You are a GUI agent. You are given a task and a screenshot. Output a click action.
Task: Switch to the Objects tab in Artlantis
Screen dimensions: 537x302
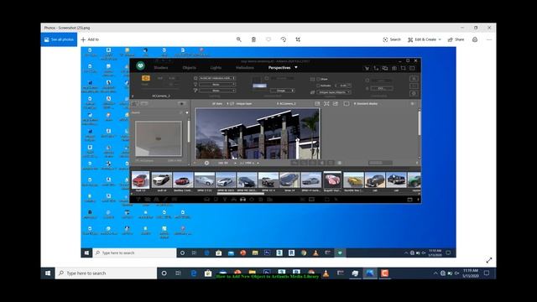click(x=189, y=68)
